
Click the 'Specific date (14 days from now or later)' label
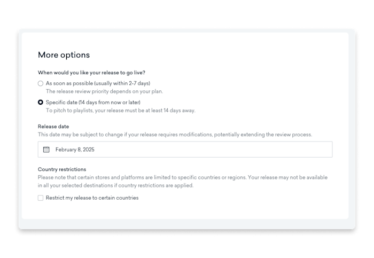[x=93, y=103]
